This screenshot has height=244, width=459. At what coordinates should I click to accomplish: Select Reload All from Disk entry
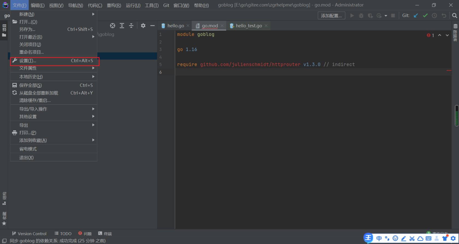(54, 93)
